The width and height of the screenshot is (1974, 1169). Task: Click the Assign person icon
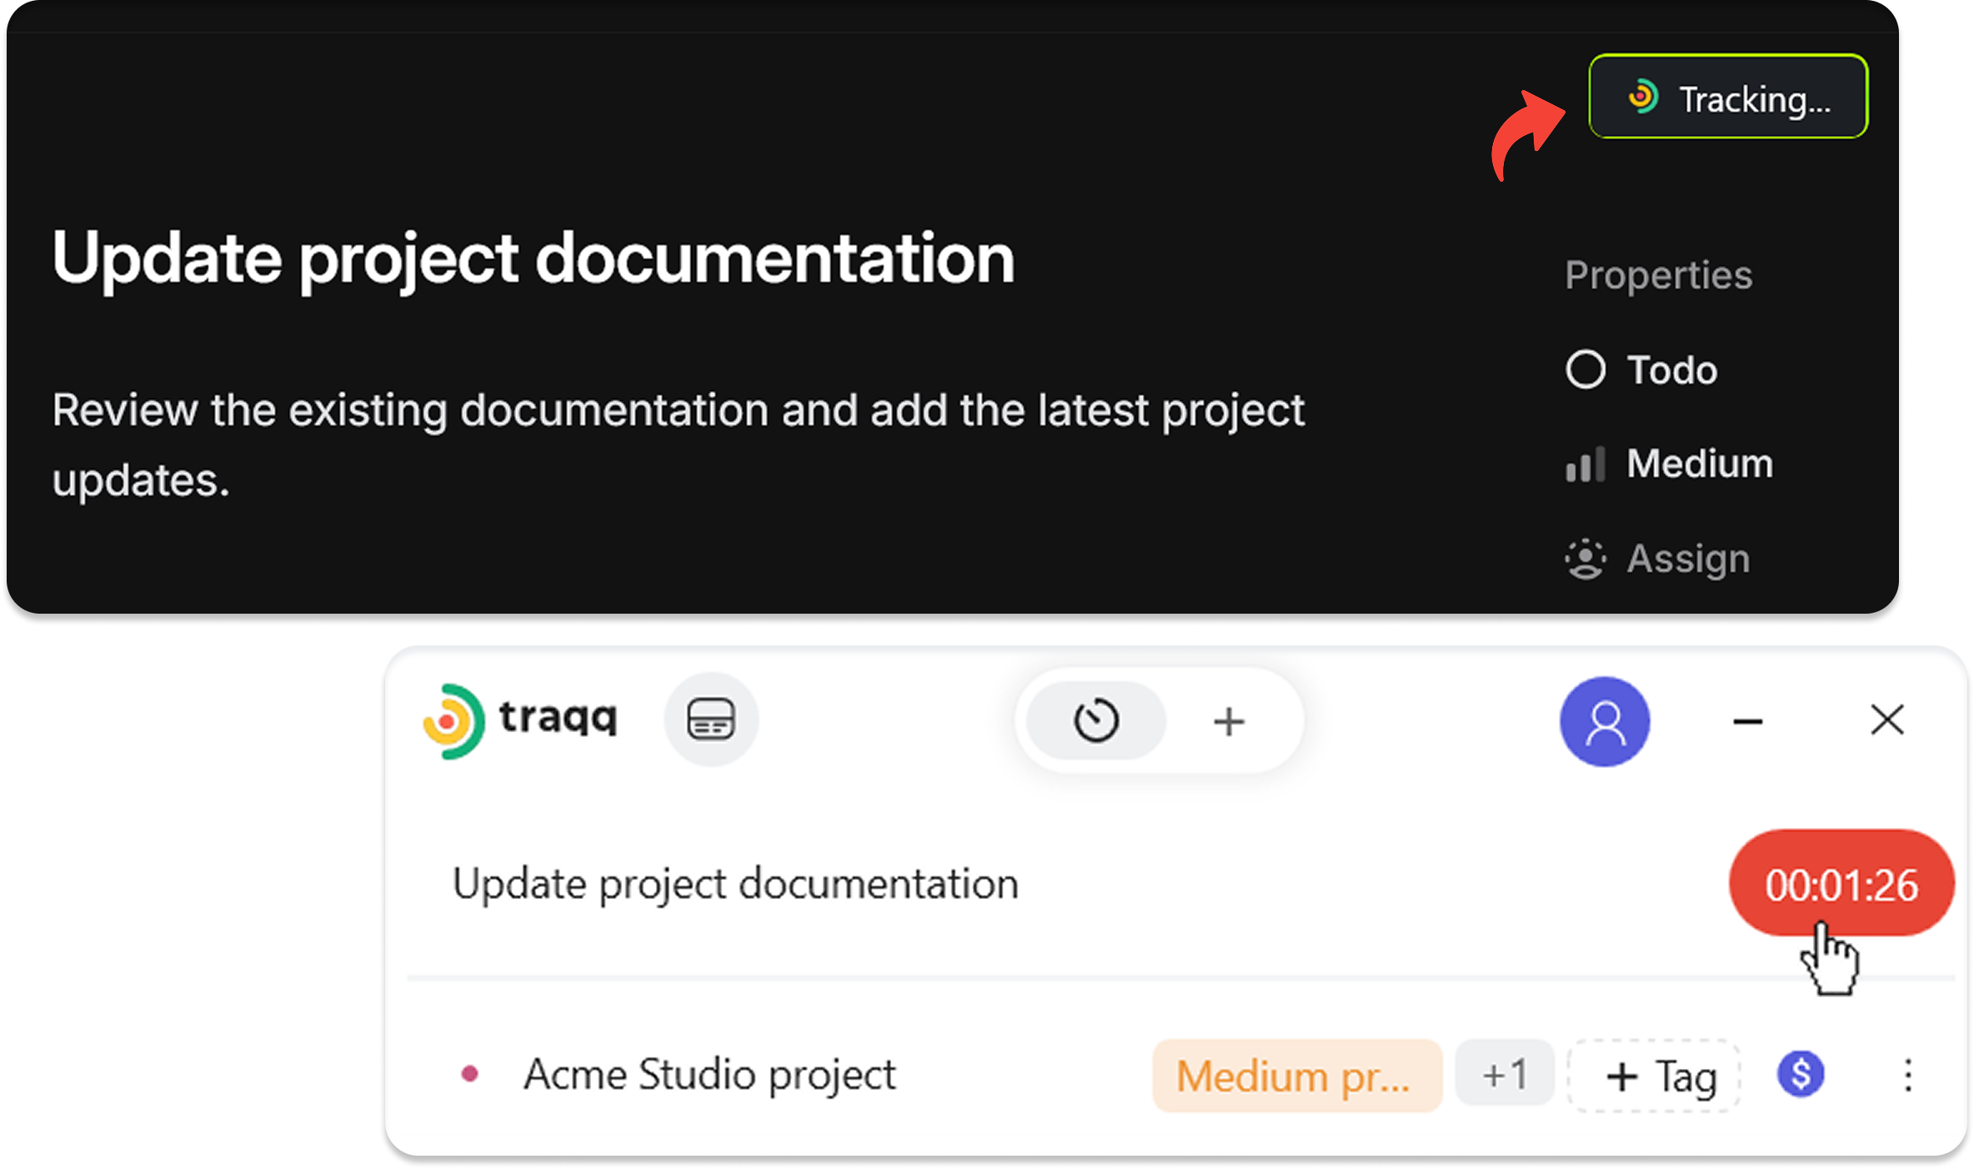coord(1585,559)
